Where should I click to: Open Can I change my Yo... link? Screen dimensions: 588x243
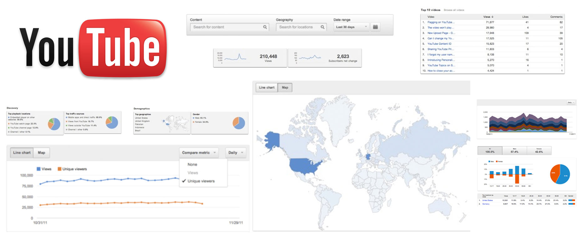point(441,38)
